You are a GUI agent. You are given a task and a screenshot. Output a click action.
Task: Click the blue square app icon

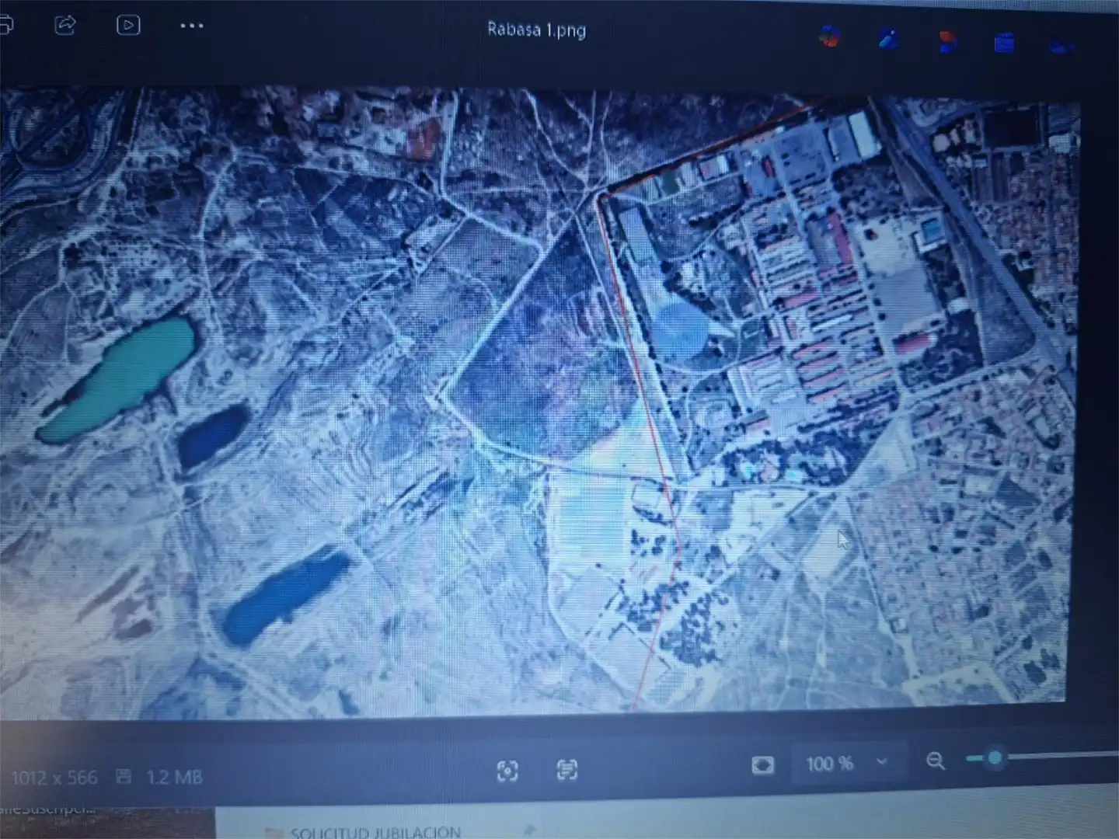coord(1004,42)
